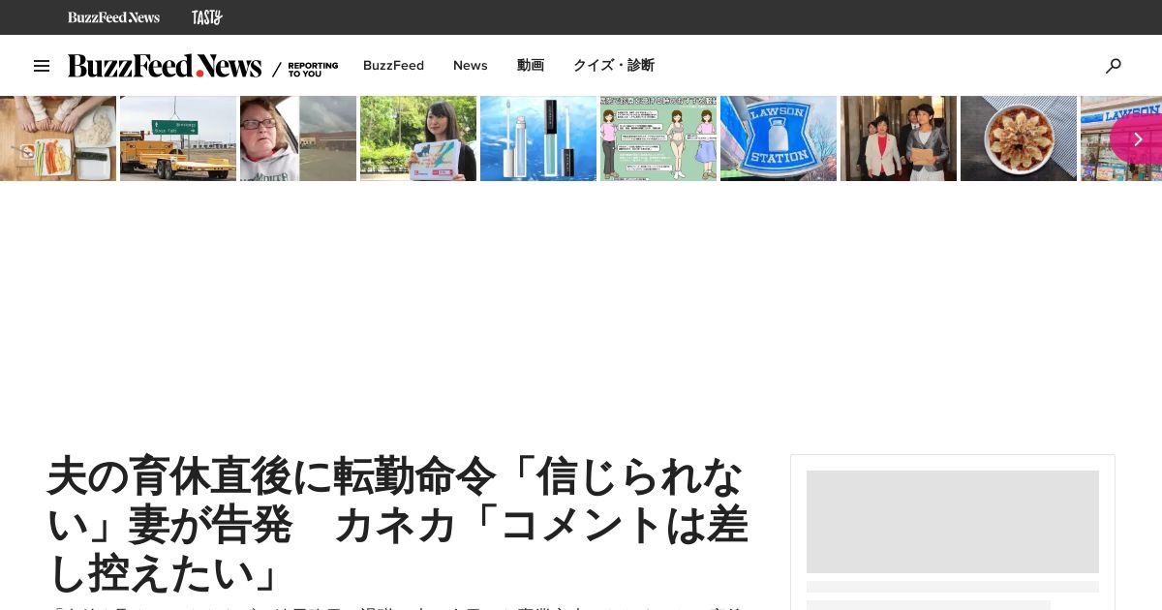
Task: Open the woman with glasses thumbnail
Action: click(x=298, y=138)
